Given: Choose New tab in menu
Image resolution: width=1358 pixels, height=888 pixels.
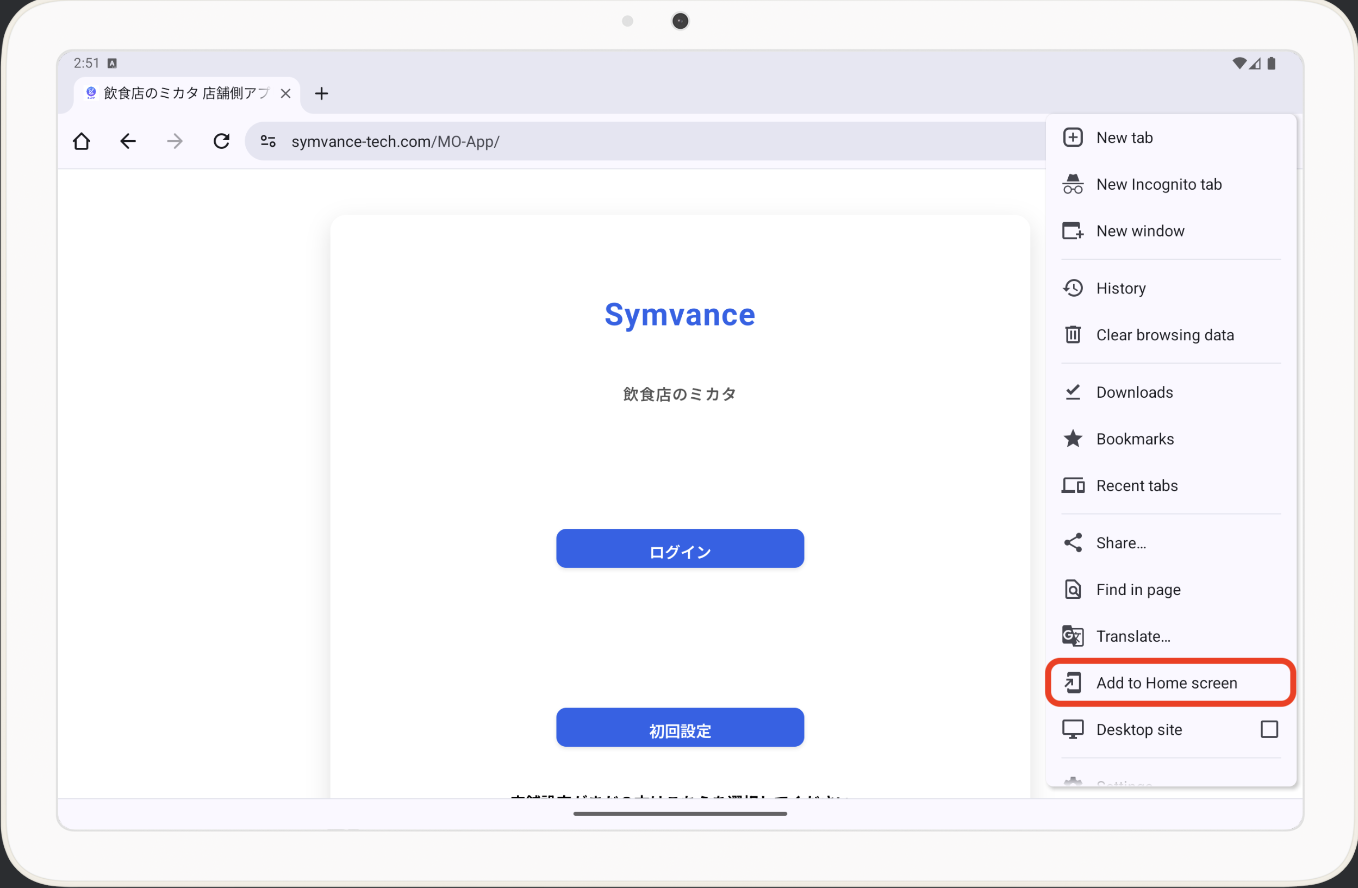Looking at the screenshot, I should click(1171, 137).
